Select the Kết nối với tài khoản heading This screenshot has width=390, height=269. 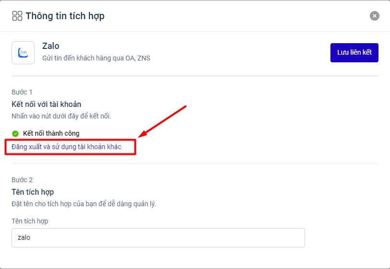coord(46,104)
